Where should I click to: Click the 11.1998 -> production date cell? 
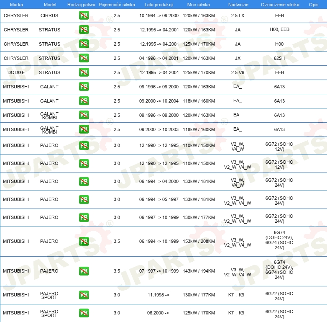158,295
